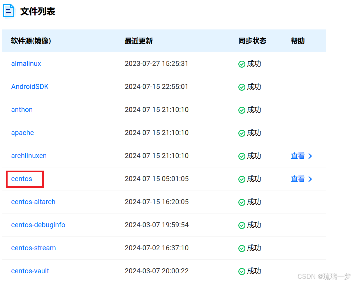The image size is (352, 282).
Task: Click the archlinuxcn row update timestamp
Action: coord(156,156)
